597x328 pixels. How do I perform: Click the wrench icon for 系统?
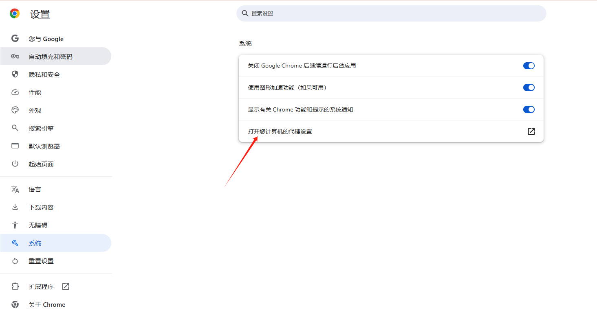coord(15,243)
